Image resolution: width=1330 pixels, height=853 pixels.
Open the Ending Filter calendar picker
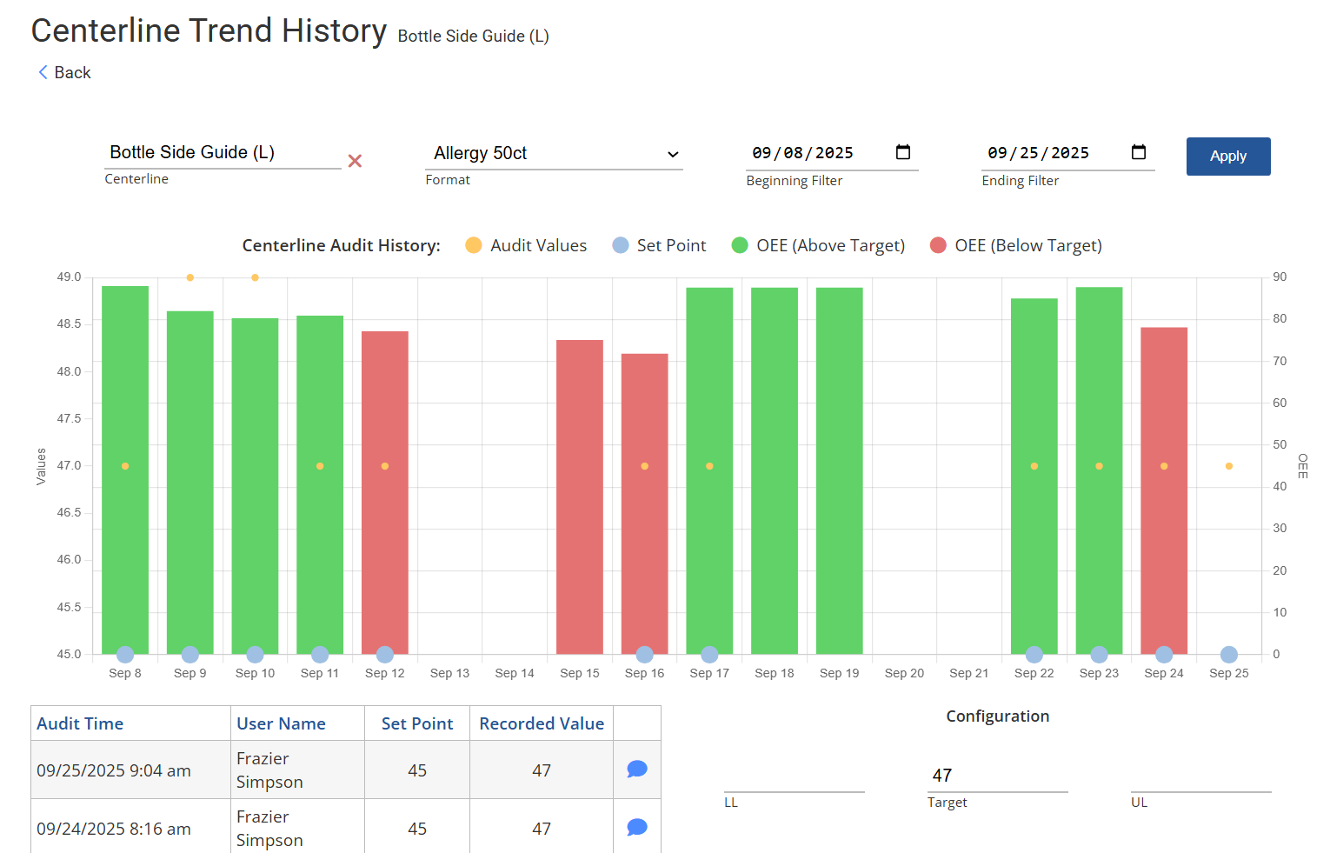coord(1138,153)
